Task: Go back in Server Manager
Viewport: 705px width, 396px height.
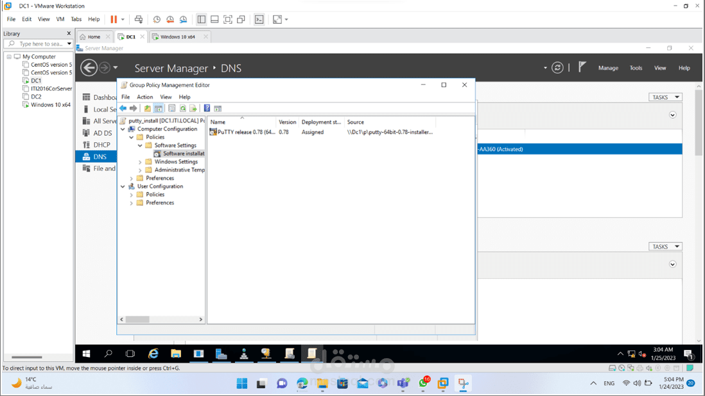Action: 89,68
